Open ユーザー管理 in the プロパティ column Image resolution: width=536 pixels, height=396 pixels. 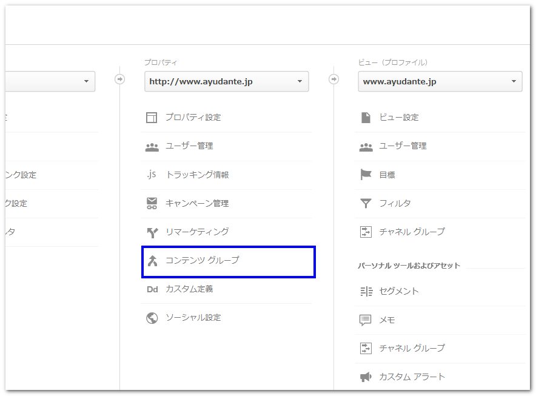(189, 146)
